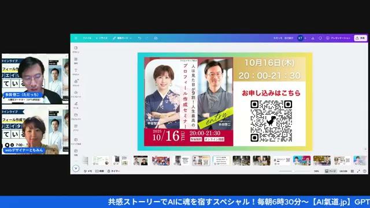The image size is (370, 208).
Task: Click the 多田啓二（ただっち） name tag in the video tile
Action: [23, 95]
